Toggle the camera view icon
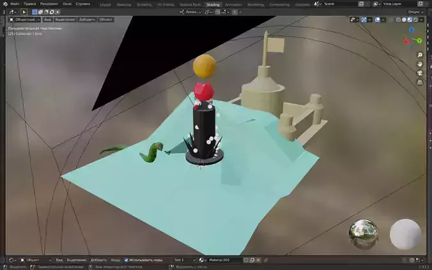This screenshot has width=432, height=270. (x=420, y=73)
